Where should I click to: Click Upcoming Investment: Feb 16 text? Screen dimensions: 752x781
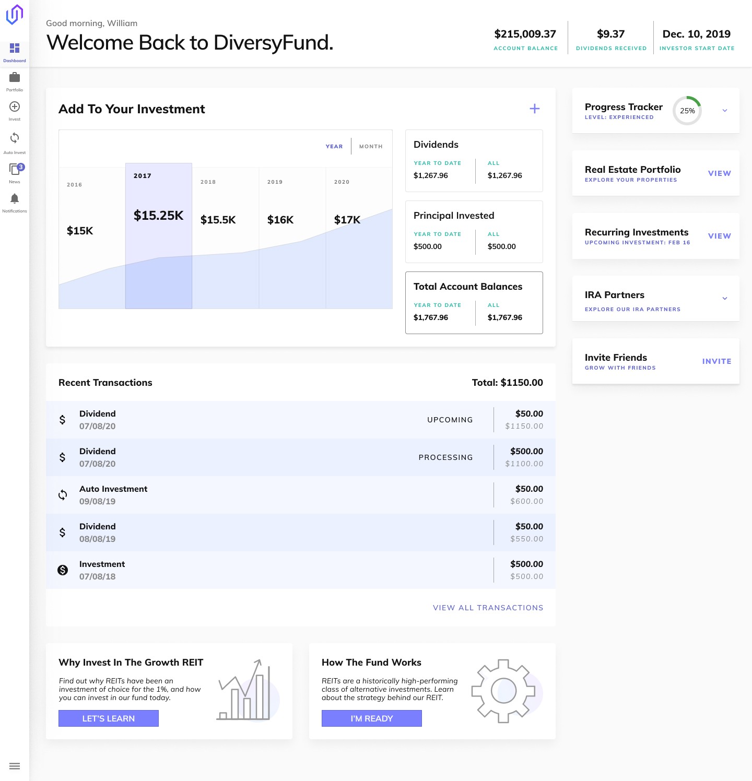coord(637,243)
